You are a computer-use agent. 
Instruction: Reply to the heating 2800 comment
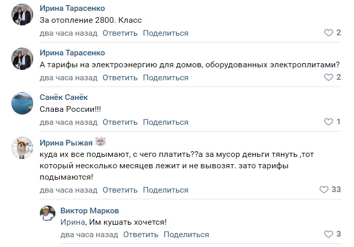120,33
